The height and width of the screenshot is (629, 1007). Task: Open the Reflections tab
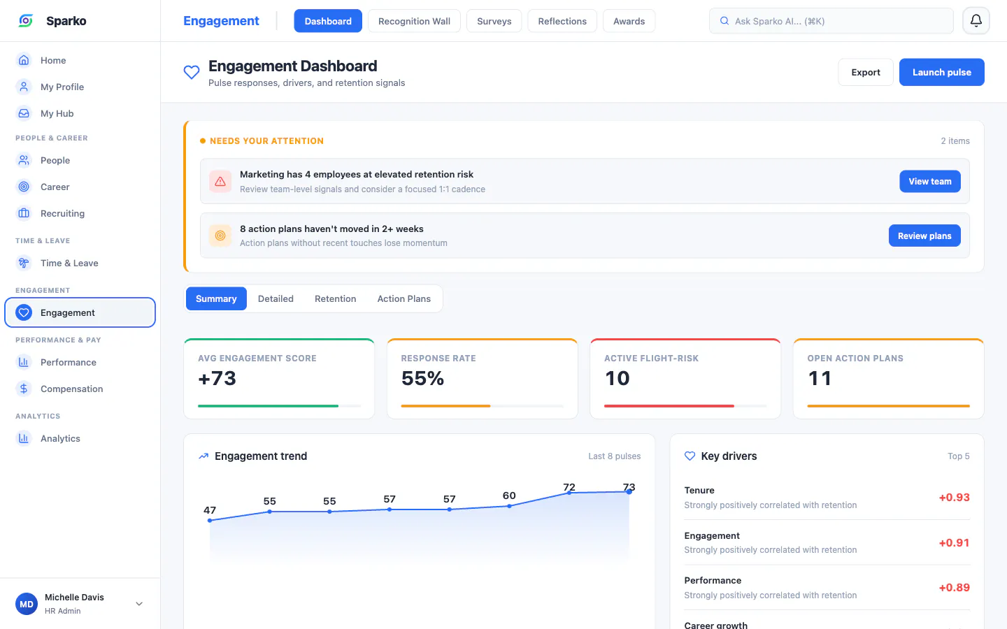[x=562, y=21]
